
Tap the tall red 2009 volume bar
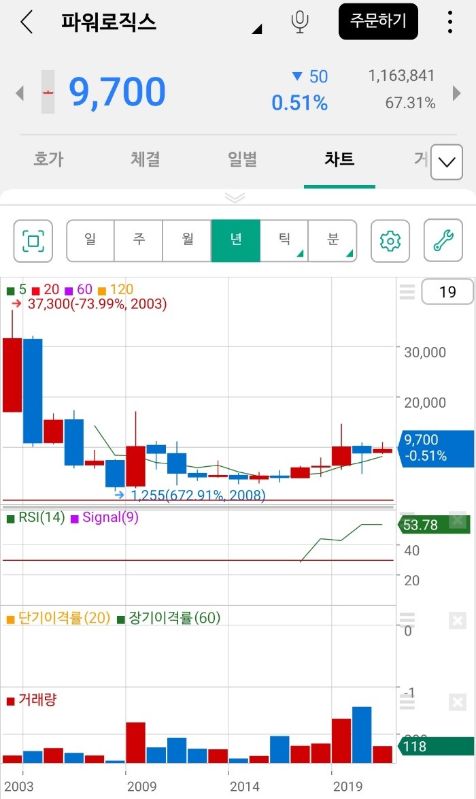[x=135, y=743]
